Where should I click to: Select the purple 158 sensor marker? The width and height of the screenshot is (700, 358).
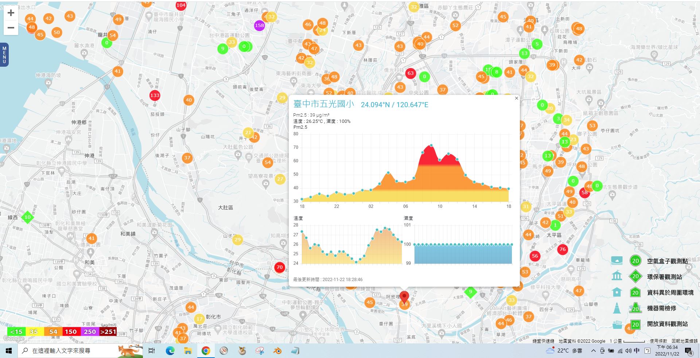(259, 25)
